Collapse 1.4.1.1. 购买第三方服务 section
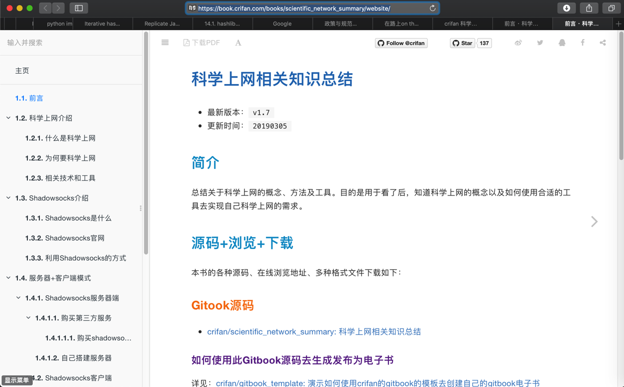624x387 pixels. tap(28, 318)
